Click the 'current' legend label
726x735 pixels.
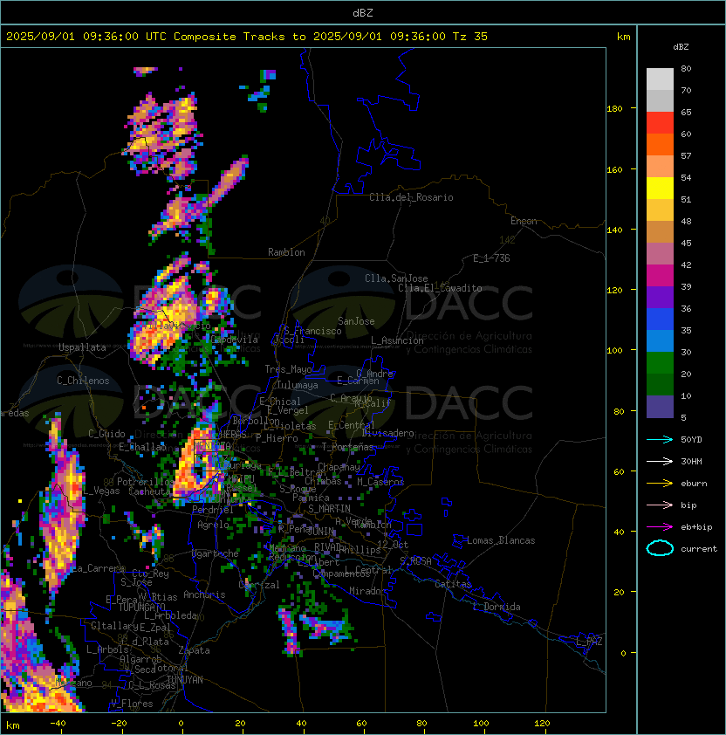tap(699, 548)
